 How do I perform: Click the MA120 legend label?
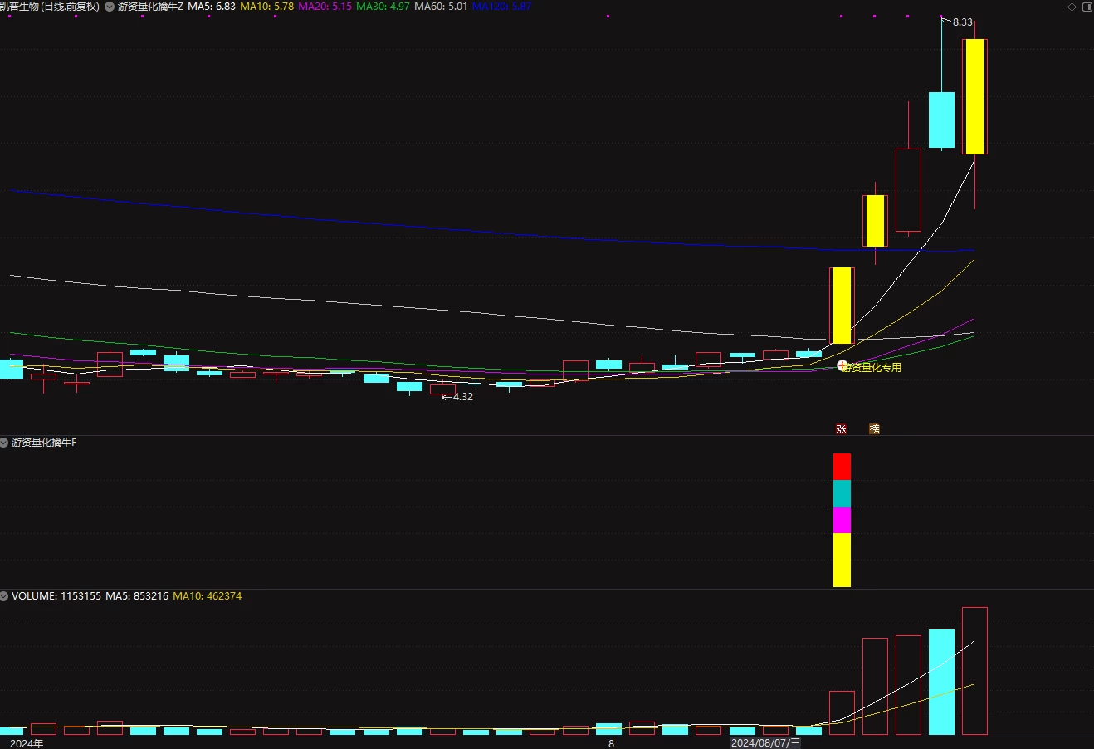(x=501, y=7)
